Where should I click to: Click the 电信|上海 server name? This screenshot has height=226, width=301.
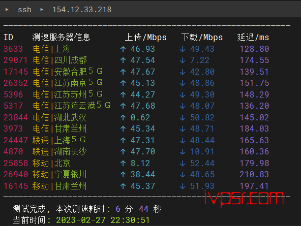pos(52,49)
